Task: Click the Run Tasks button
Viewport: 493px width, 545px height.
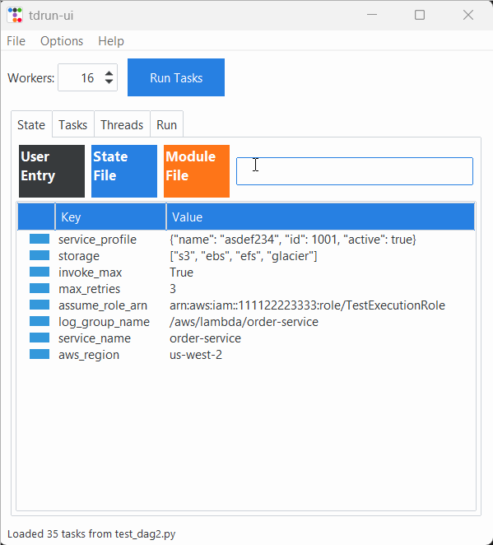Action: point(176,77)
